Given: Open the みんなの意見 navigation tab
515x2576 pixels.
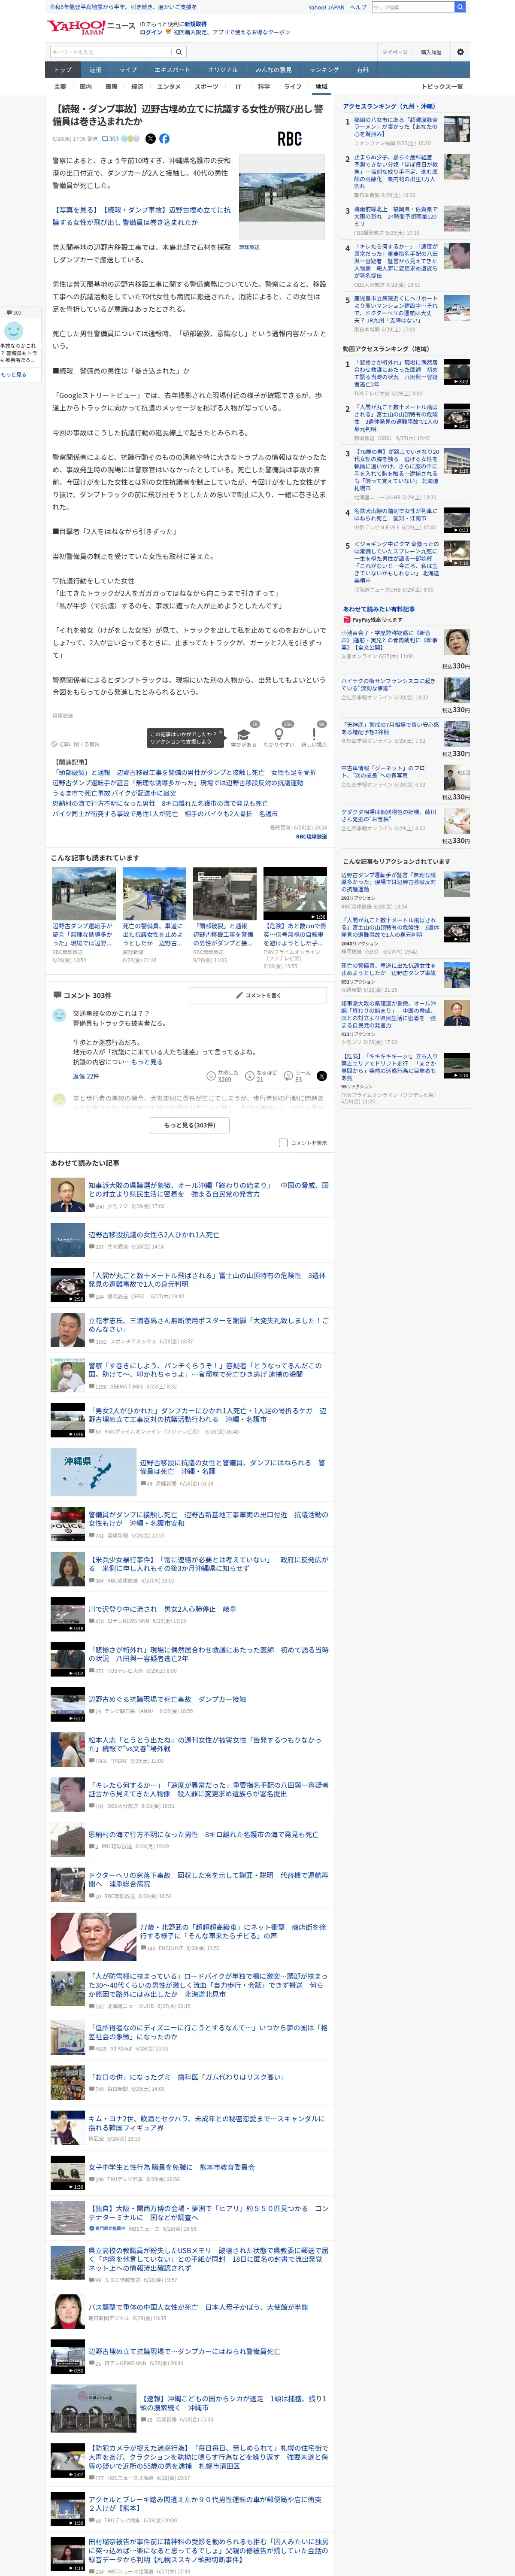Looking at the screenshot, I should click(273, 70).
